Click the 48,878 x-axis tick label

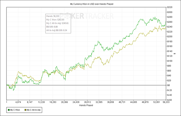145,102
